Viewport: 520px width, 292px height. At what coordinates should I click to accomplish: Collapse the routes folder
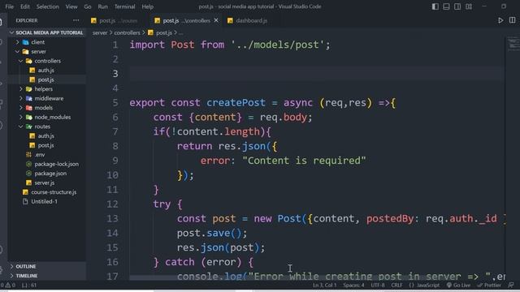coord(46,127)
